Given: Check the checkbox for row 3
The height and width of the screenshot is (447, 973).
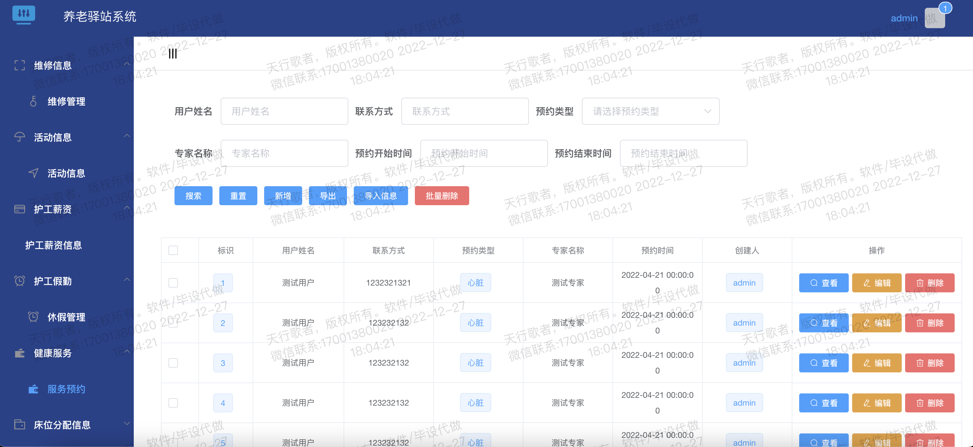Looking at the screenshot, I should (x=173, y=363).
